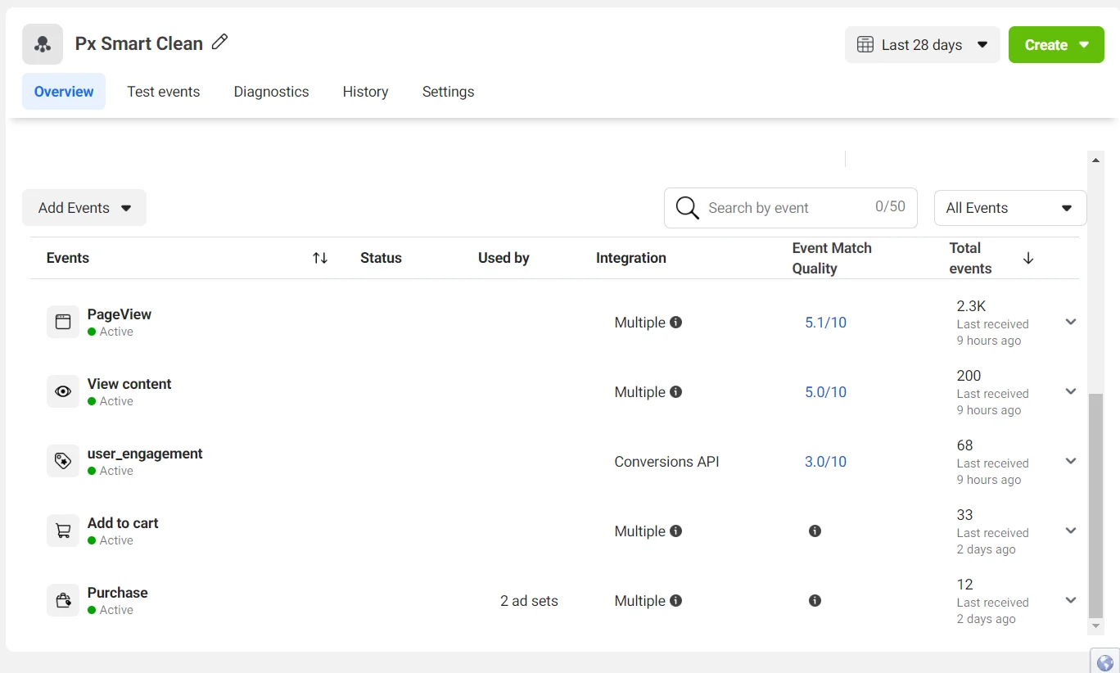This screenshot has height=673, width=1120.
Task: Click the globe icon in bottom corner
Action: point(1104,662)
